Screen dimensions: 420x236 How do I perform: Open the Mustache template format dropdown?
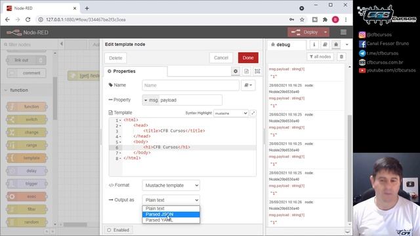(x=171, y=186)
